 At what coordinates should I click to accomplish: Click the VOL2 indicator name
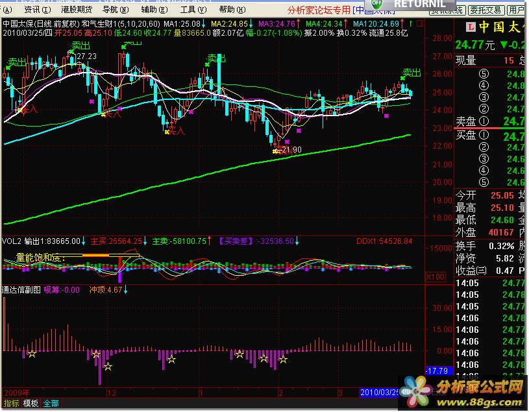point(12,241)
